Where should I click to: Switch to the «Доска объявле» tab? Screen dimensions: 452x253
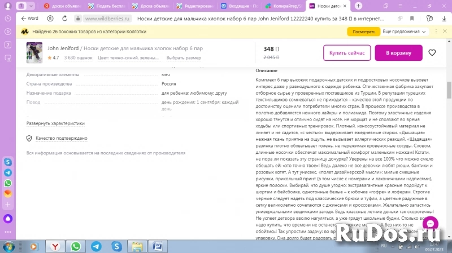click(x=151, y=6)
